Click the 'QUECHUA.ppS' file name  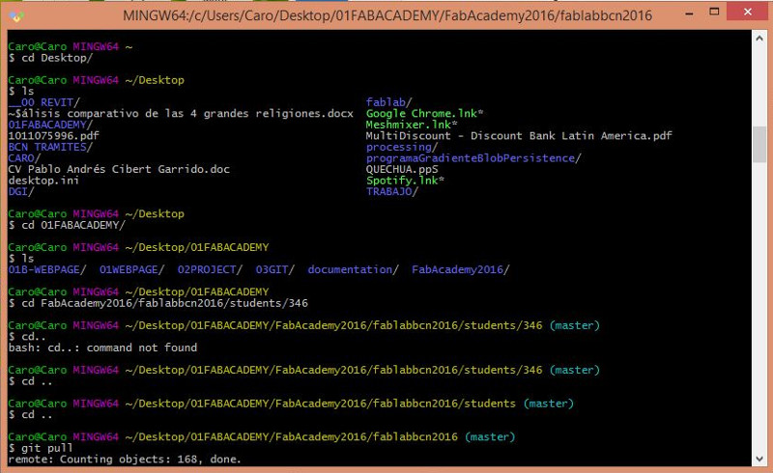(x=402, y=169)
